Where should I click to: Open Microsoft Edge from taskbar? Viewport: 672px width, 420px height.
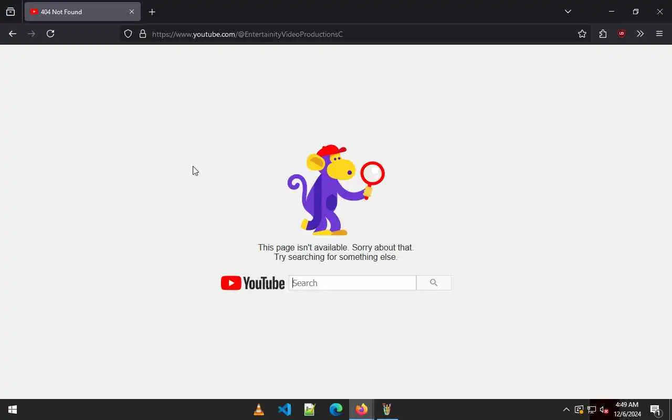(x=335, y=409)
